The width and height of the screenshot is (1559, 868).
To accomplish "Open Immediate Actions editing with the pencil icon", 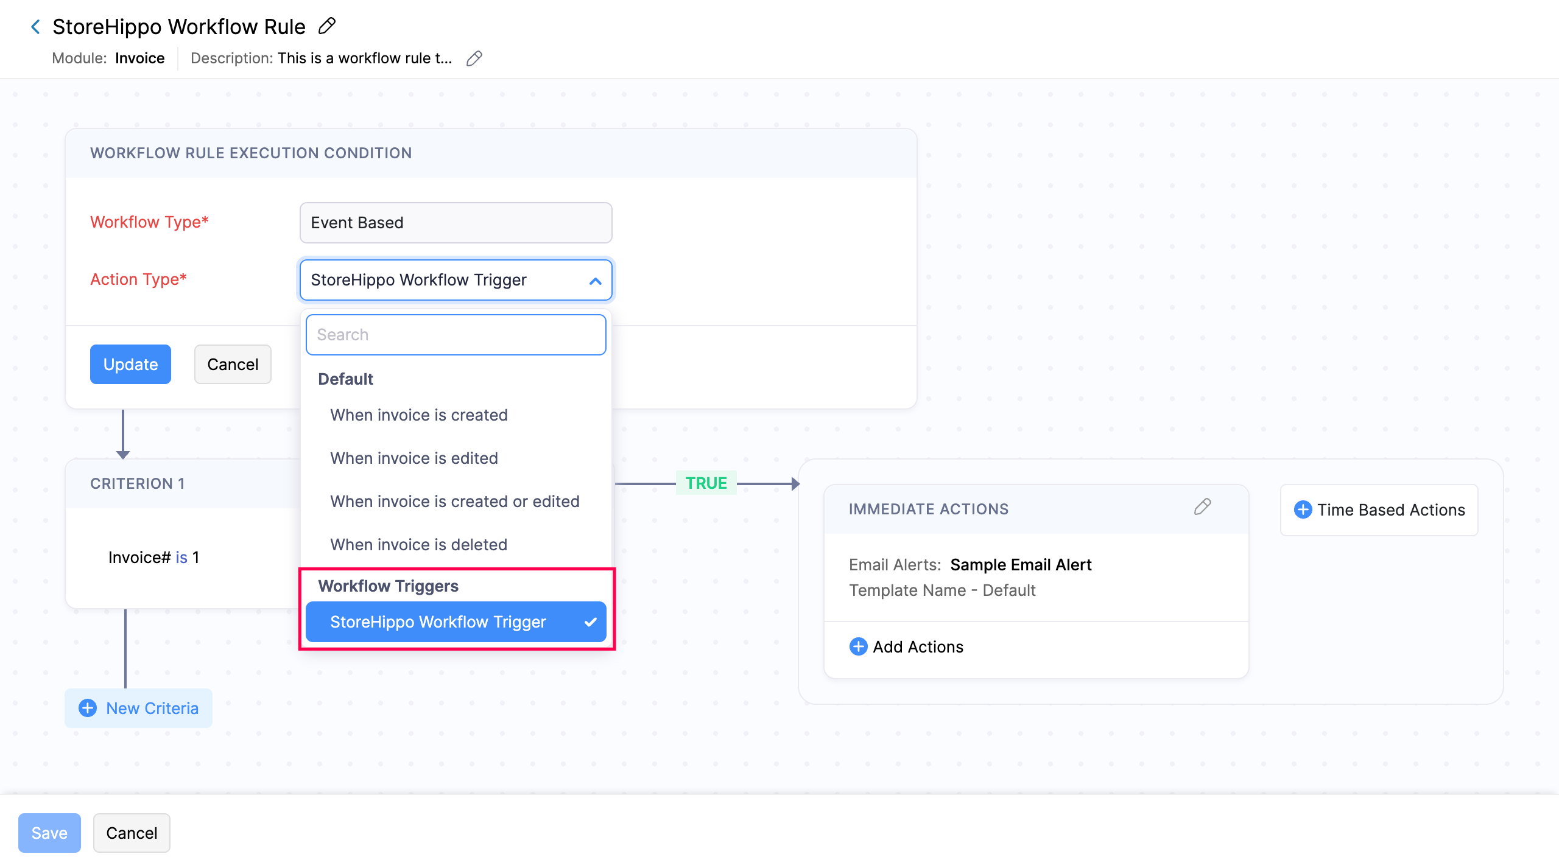I will coord(1203,506).
